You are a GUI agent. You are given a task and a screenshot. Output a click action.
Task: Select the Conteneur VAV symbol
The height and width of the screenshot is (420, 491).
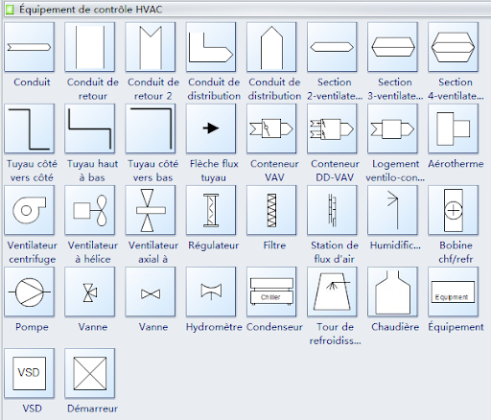[271, 128]
